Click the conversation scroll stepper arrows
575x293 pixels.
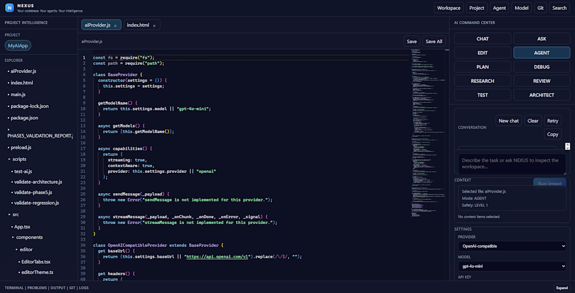tap(568, 146)
